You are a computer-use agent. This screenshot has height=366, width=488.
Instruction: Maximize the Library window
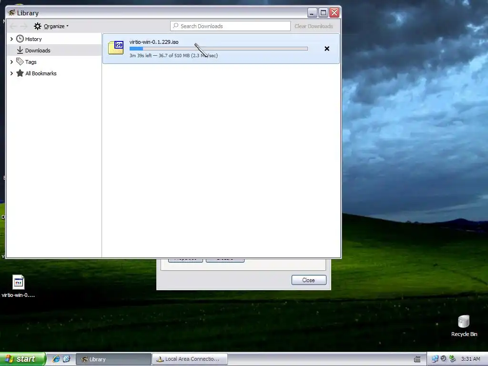pos(324,13)
